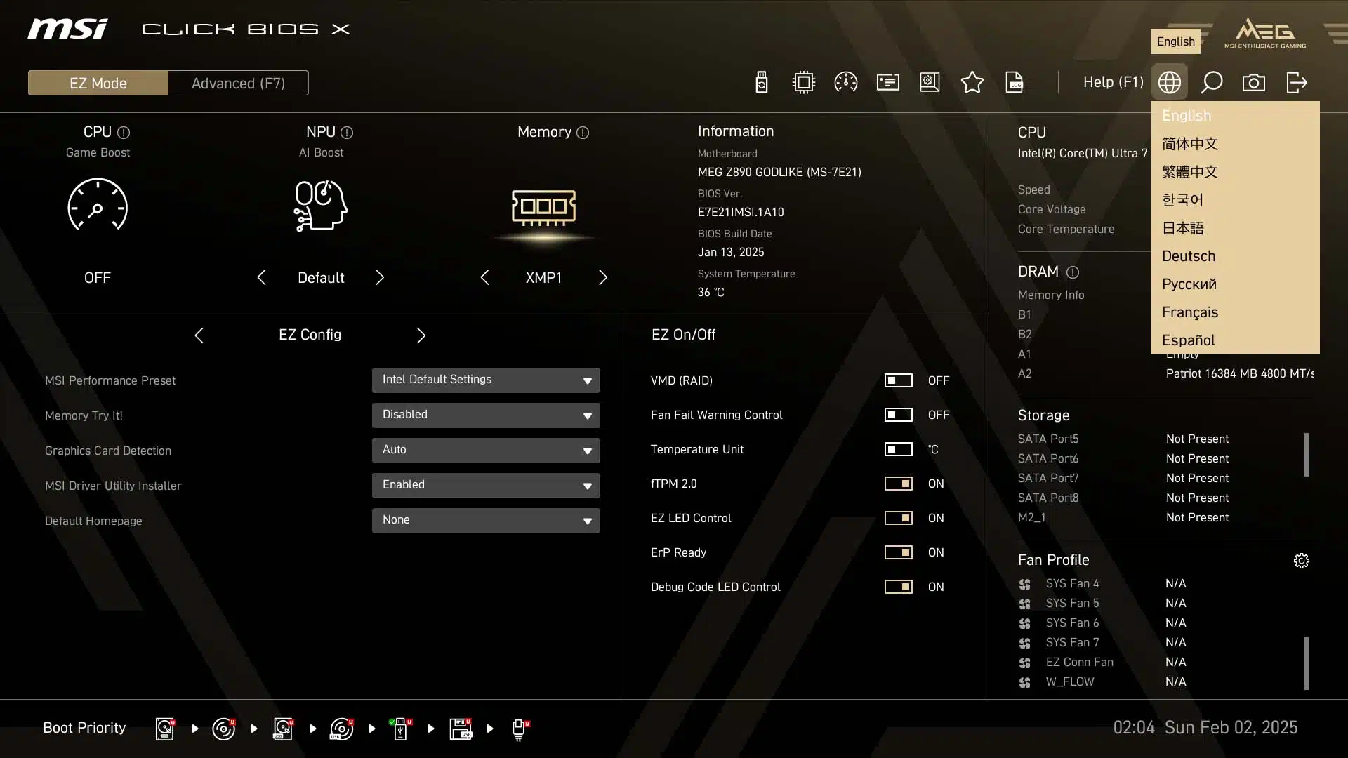Select 日本語 in language list
This screenshot has width=1348, height=758.
pos(1235,228)
